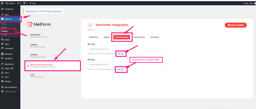
Task: Switch to the Get Response tab
Action: (x=139, y=37)
